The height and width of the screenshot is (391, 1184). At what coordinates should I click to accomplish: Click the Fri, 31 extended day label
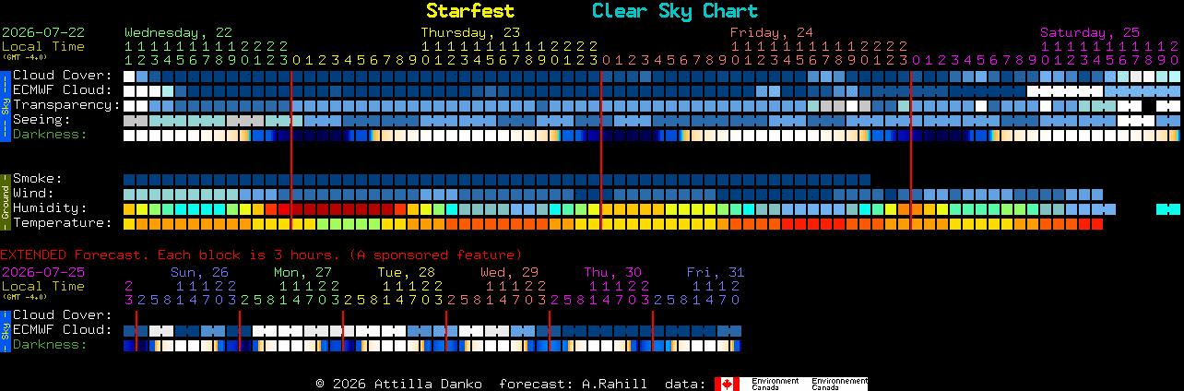tap(716, 272)
